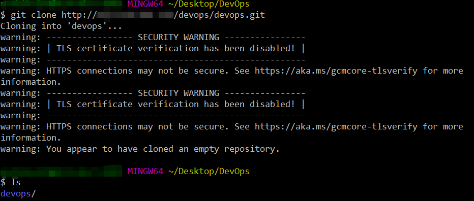The image size is (474, 201).
Task: Click the "Cloning into 'devops'..." line
Action: click(x=61, y=26)
